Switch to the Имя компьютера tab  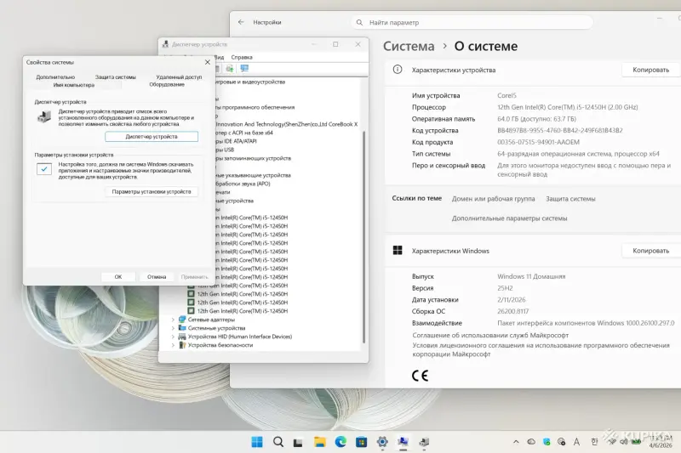[74, 85]
